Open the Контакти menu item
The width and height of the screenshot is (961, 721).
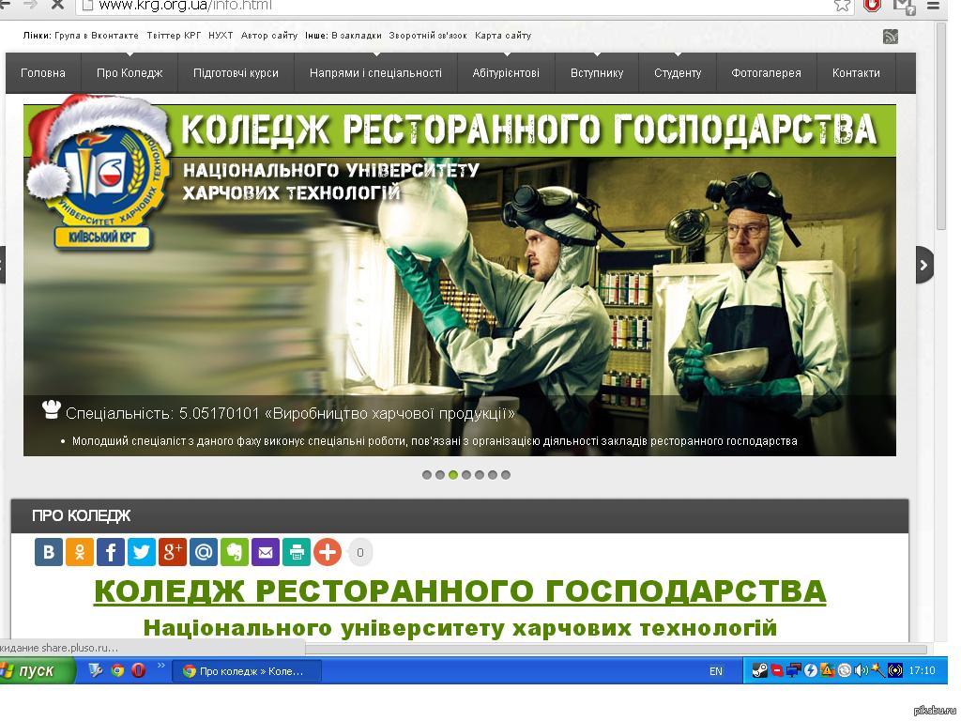click(856, 73)
